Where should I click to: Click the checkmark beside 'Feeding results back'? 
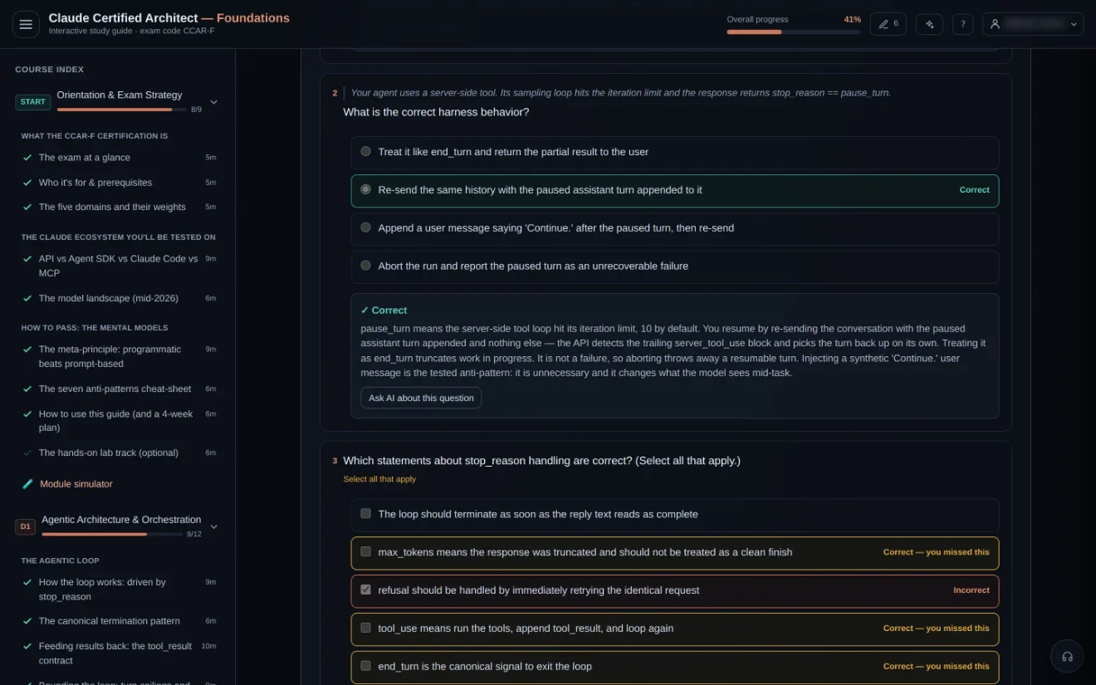point(27,646)
